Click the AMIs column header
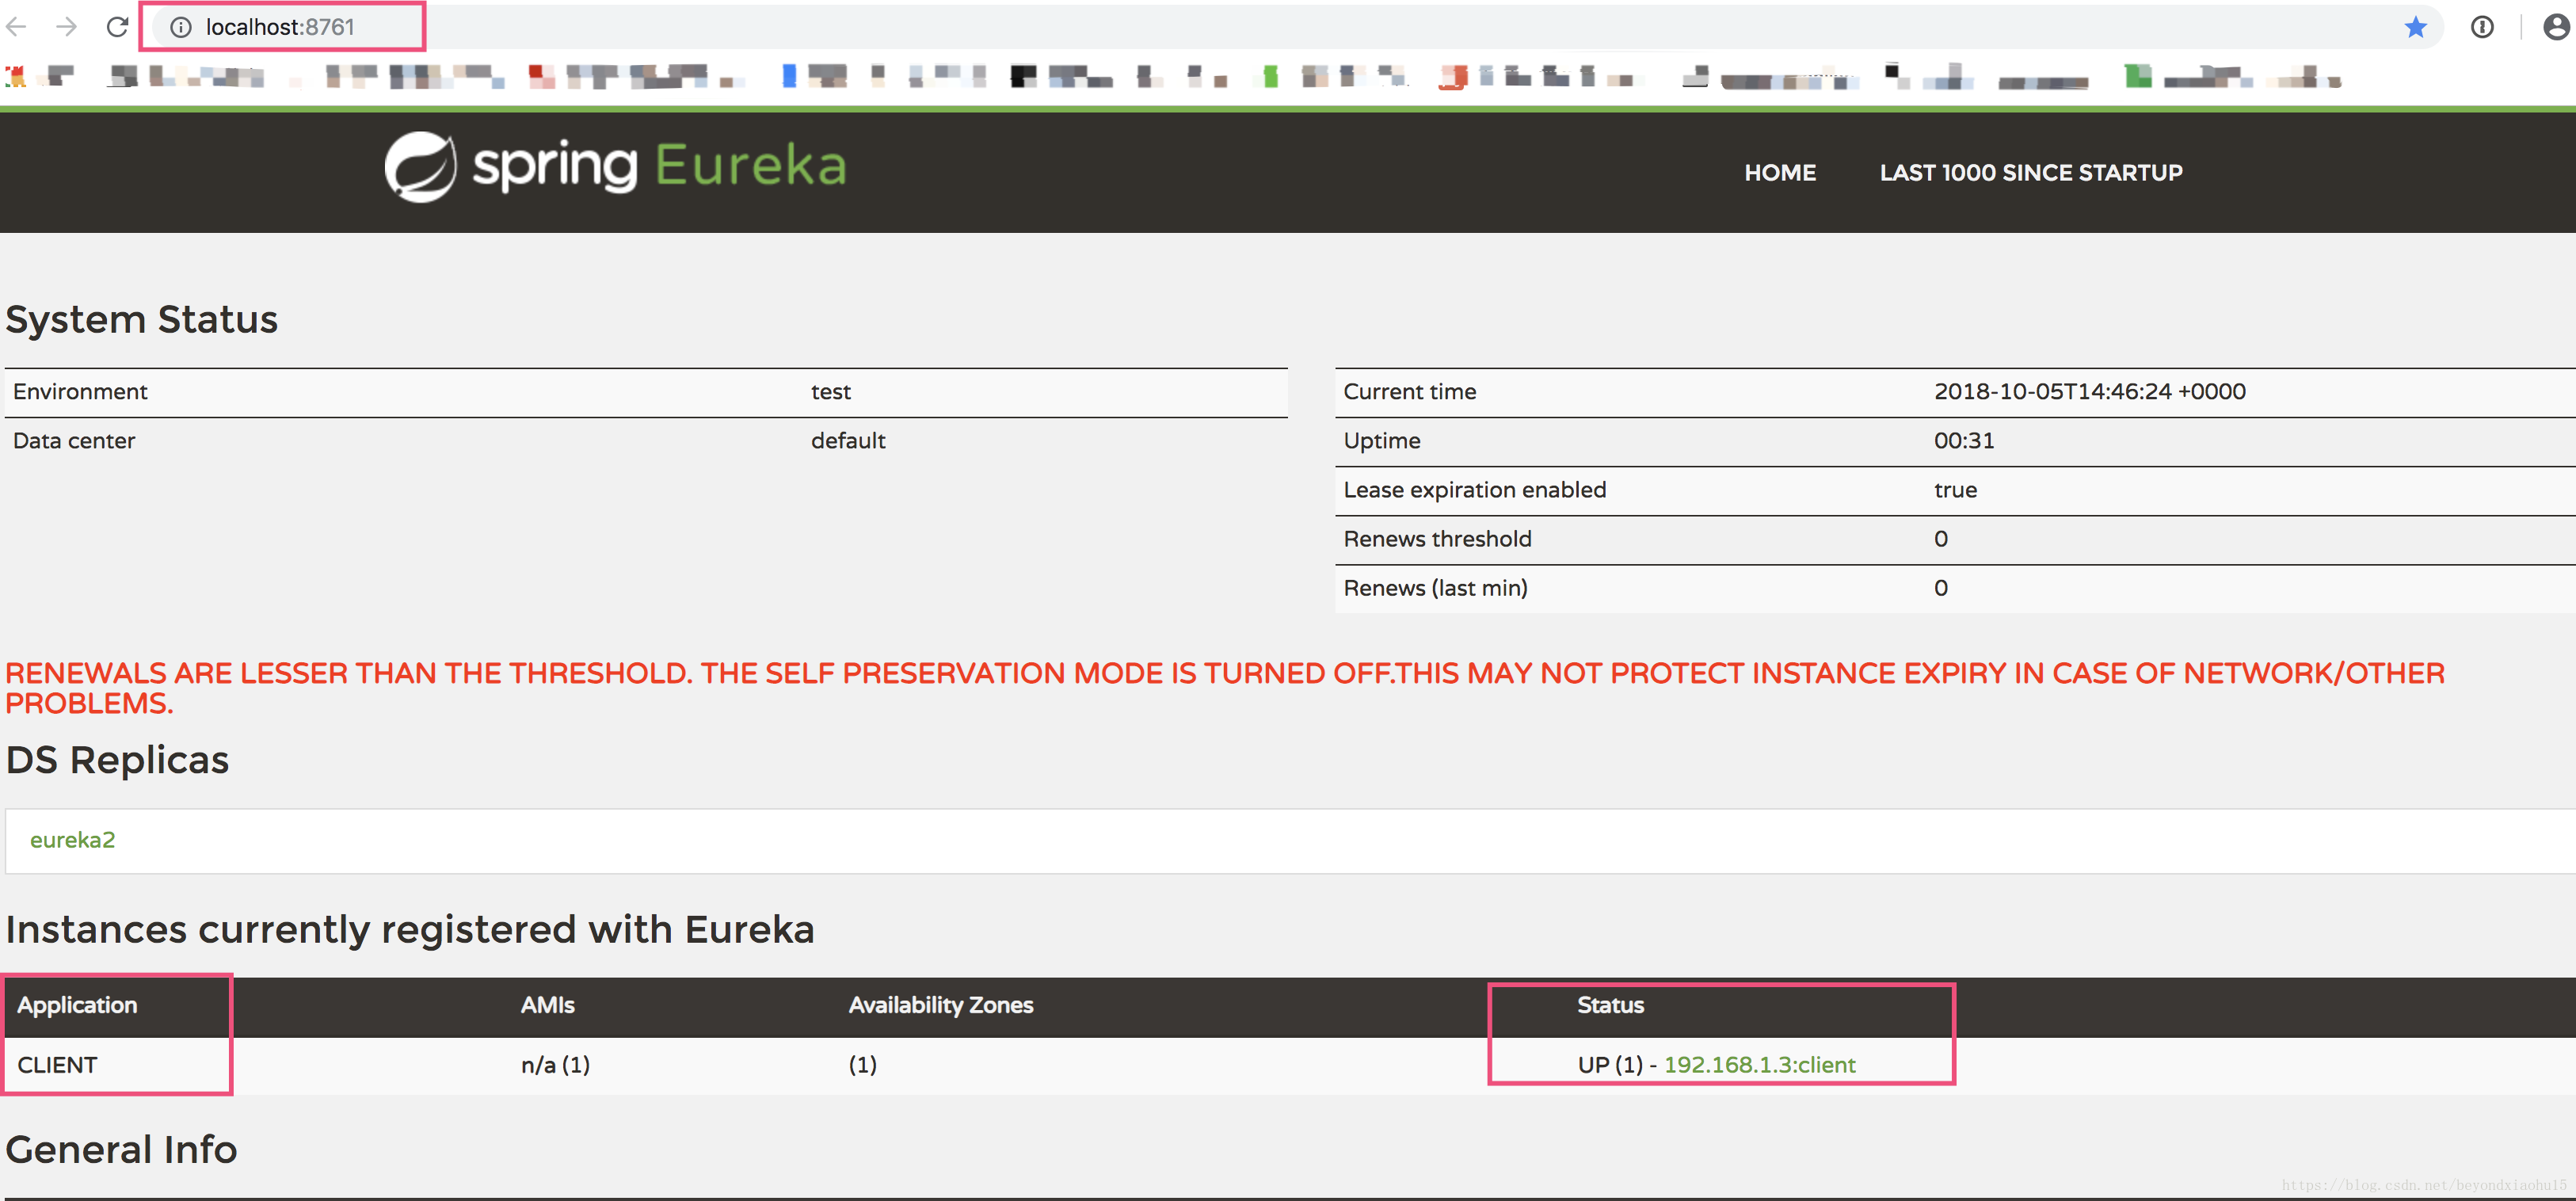 click(x=547, y=1005)
